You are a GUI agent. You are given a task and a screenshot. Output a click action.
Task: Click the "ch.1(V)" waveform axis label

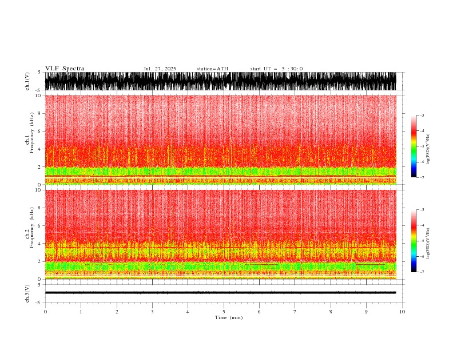click(x=27, y=81)
